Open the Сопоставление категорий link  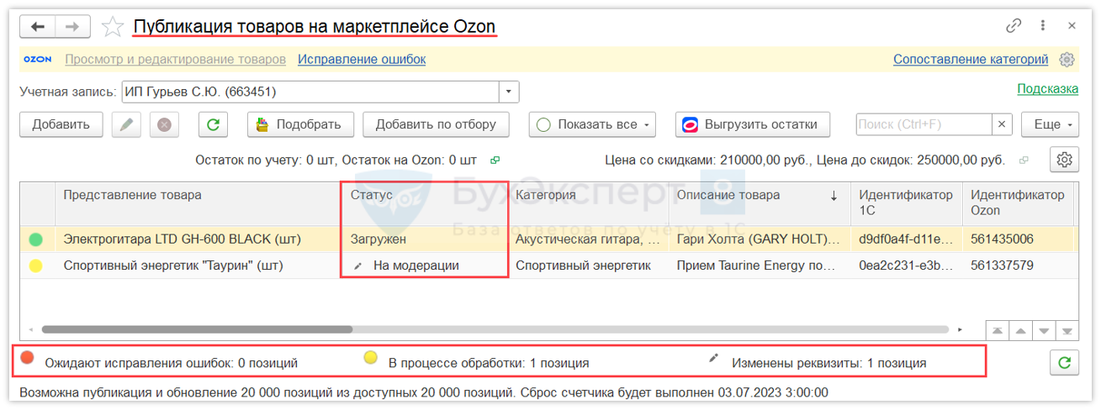971,60
